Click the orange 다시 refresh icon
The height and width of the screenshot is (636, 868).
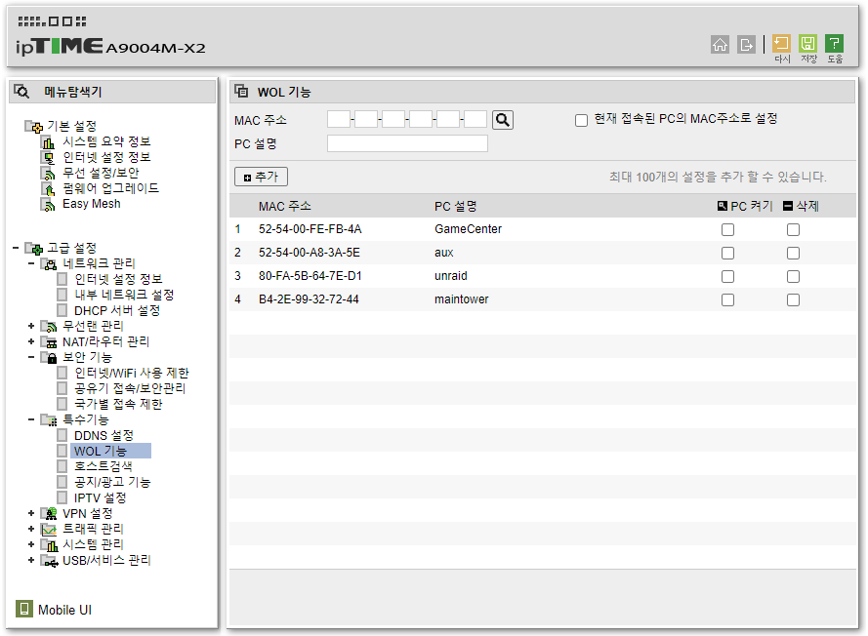click(782, 43)
